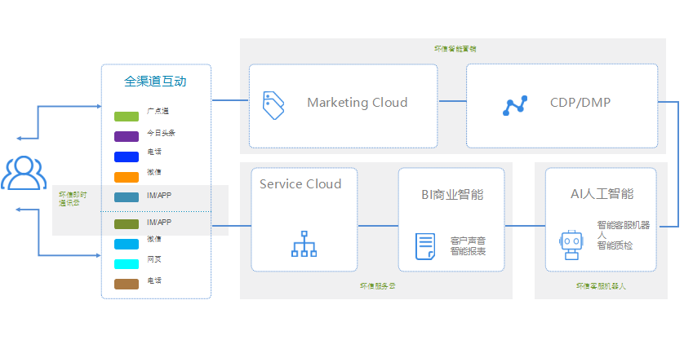Select the green 广点通 color swatch

click(127, 115)
